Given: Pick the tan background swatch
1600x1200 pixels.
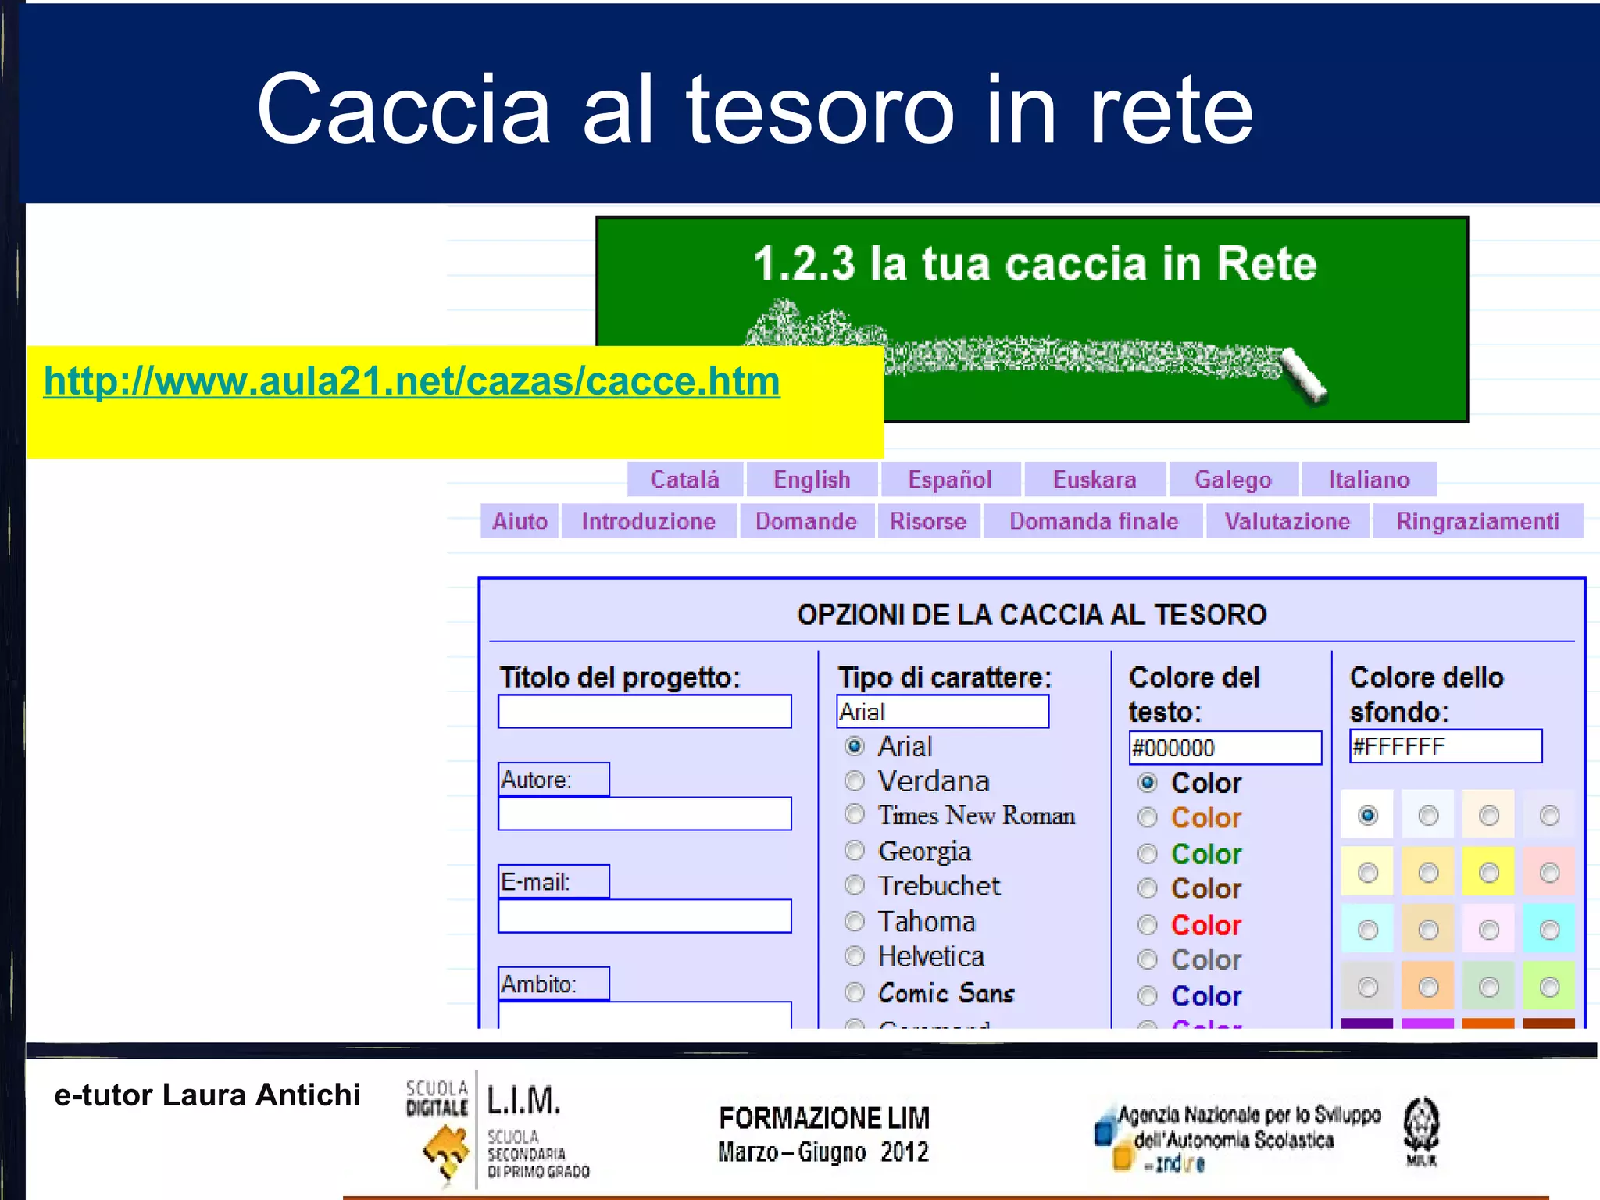Looking at the screenshot, I should tap(1428, 929).
